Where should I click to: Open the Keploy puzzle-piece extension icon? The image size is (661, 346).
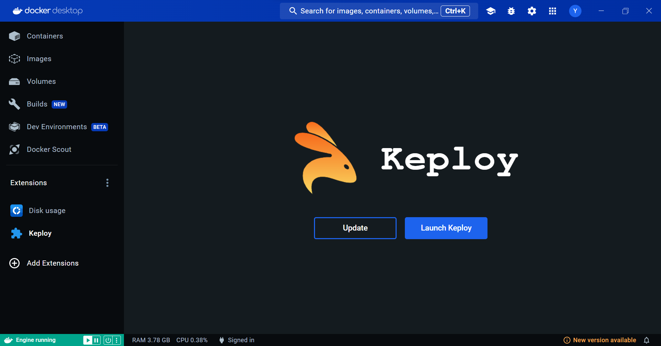pos(17,233)
